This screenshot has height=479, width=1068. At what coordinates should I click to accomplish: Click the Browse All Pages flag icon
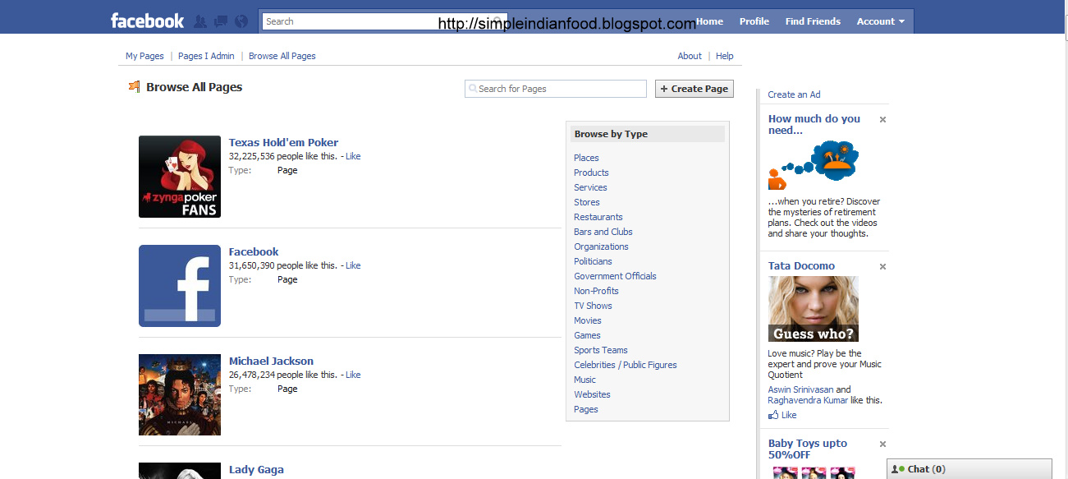[135, 87]
